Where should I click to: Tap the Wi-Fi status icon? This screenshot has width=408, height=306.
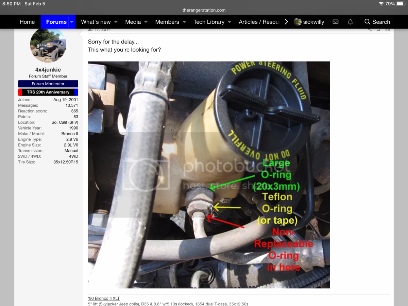pos(381,4)
